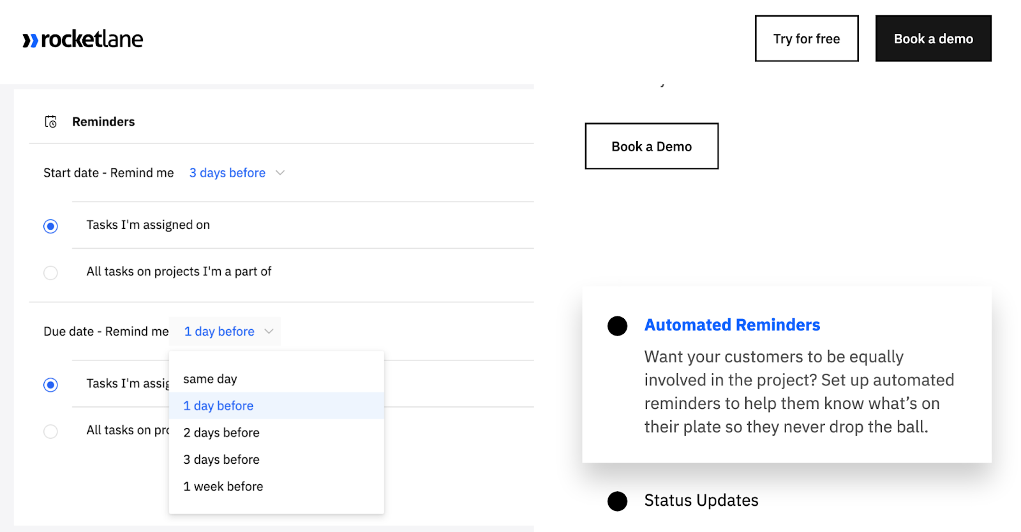Image resolution: width=1021 pixels, height=532 pixels.
Task: Click the outlined 'Book a Demo' button
Action: click(x=651, y=146)
